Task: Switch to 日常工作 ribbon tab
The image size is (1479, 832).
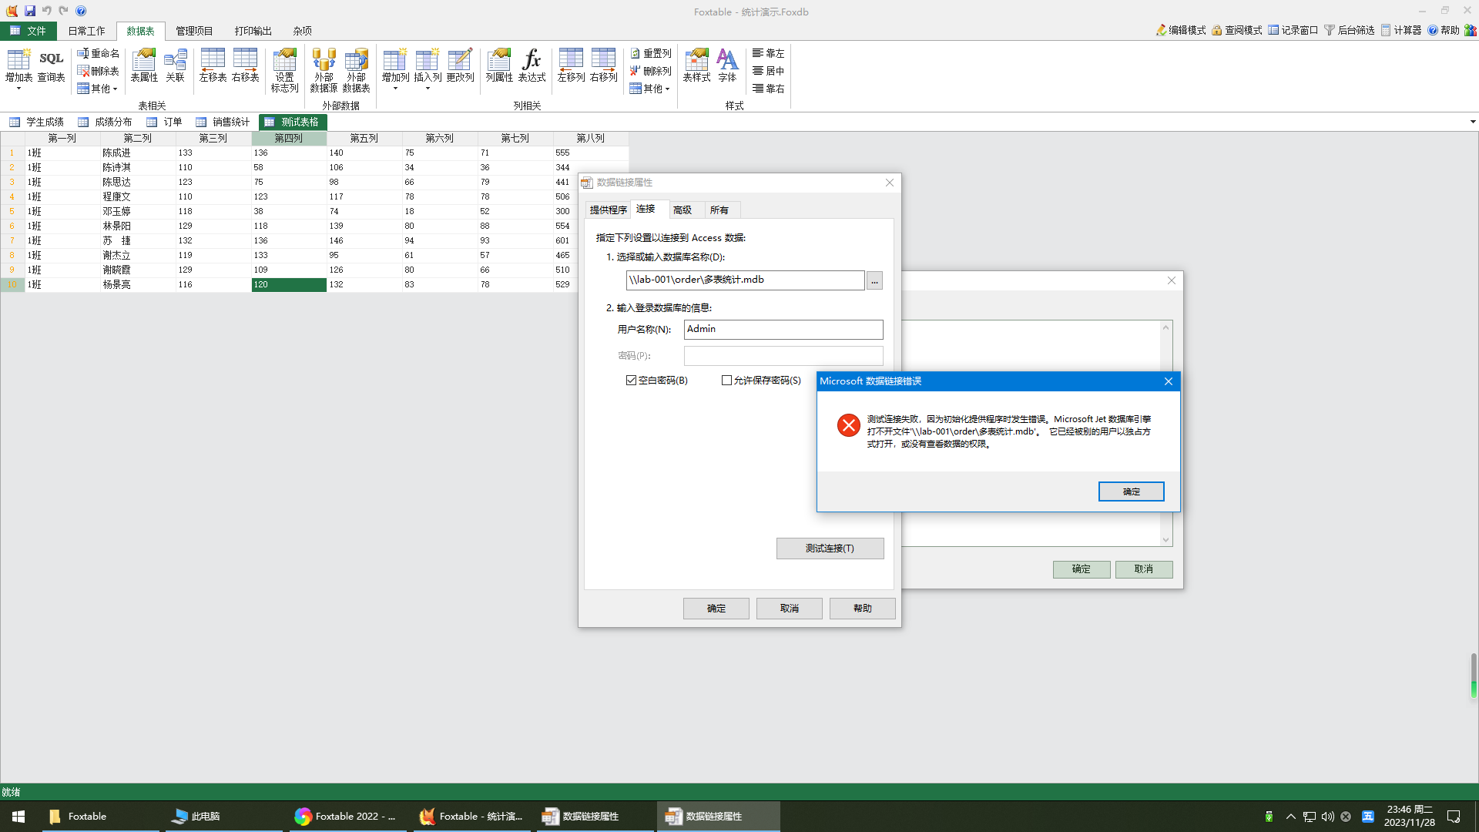Action: point(86,31)
